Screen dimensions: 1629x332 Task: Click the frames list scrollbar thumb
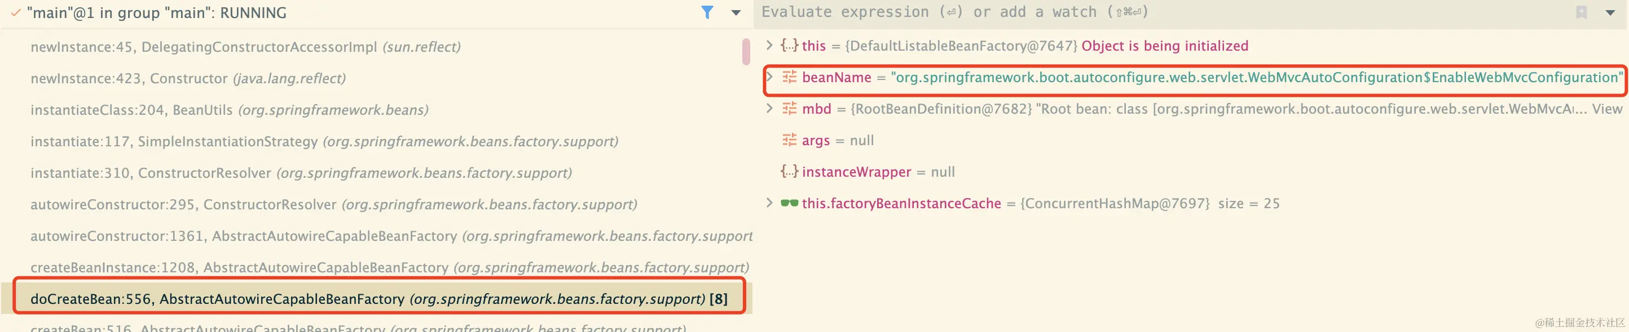point(746,51)
